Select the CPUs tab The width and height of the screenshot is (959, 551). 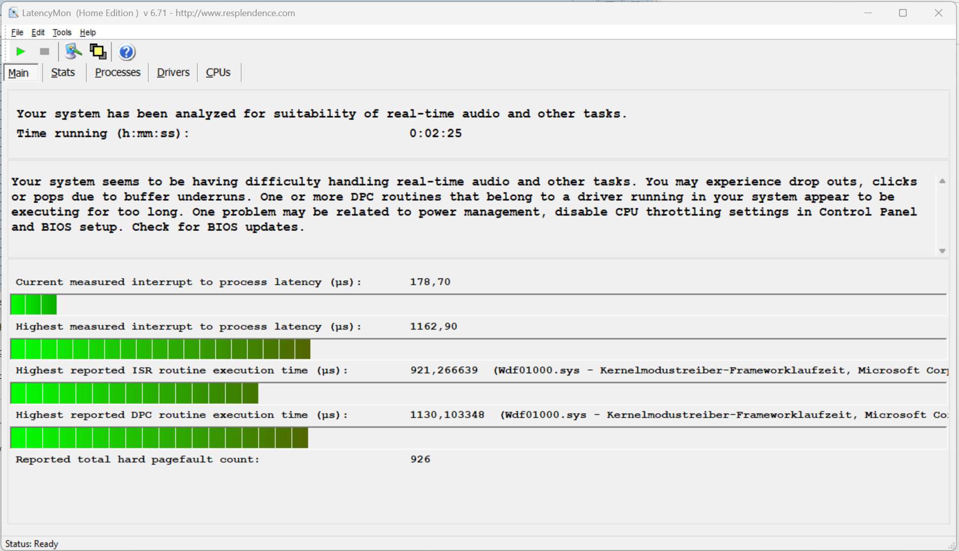218,72
